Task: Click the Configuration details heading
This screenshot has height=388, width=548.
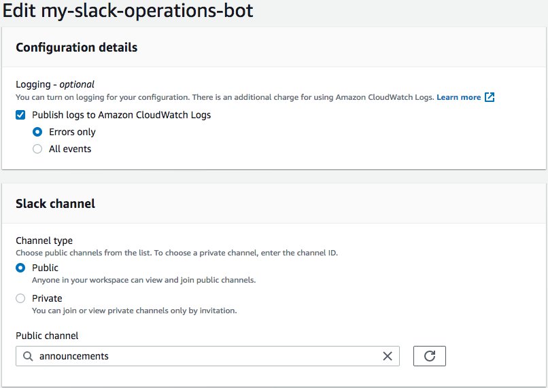Action: (77, 48)
